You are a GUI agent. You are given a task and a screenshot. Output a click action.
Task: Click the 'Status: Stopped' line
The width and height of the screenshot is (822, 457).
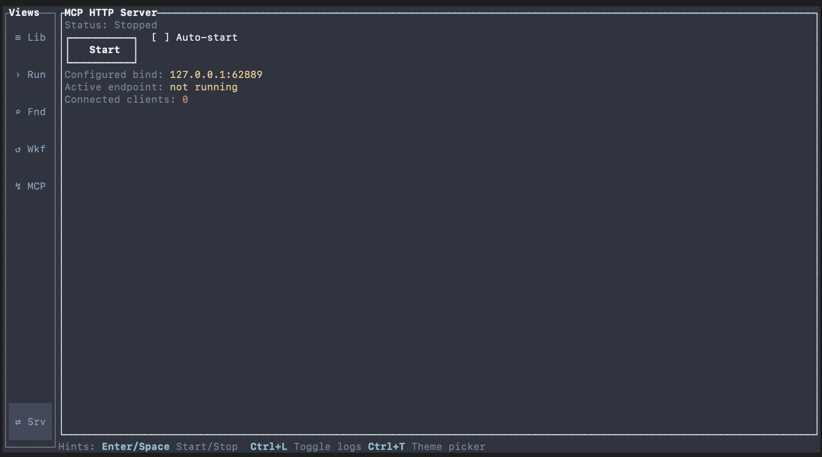(111, 25)
